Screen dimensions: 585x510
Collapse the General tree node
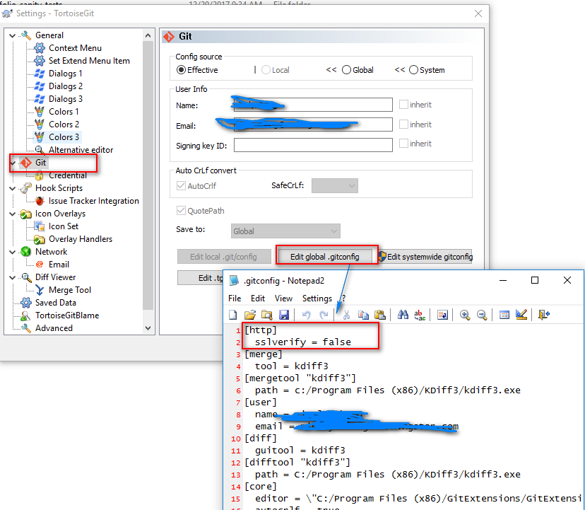12,35
